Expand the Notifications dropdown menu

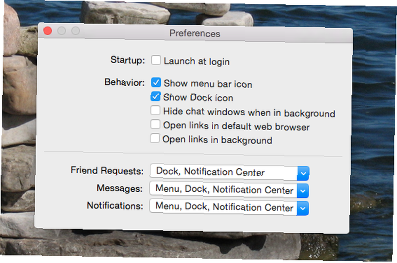pyautogui.click(x=229, y=207)
